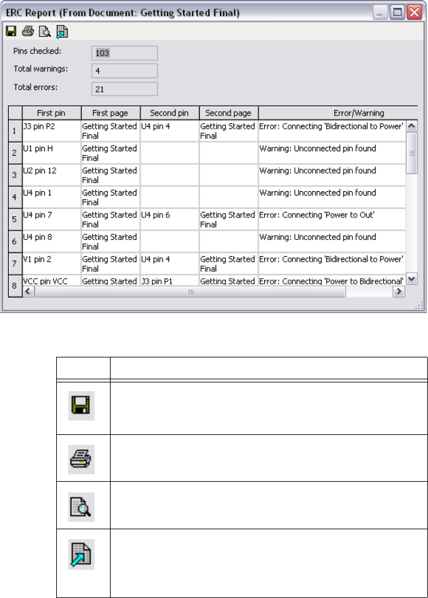Select row header number 8
The image size is (428, 598).
pos(15,286)
